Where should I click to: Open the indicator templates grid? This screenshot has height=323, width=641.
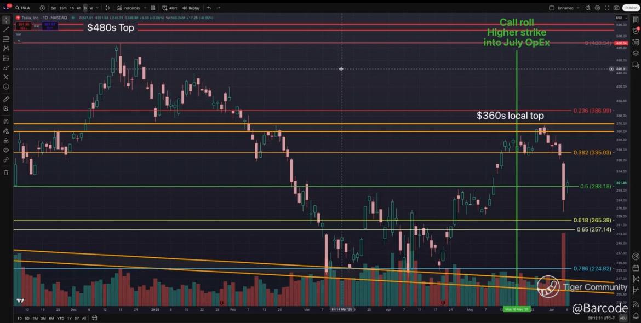153,8
